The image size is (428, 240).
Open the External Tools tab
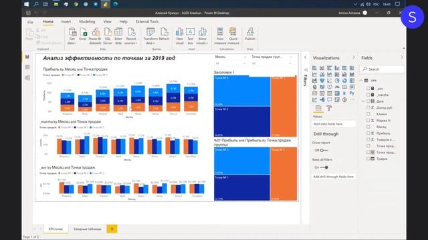click(147, 21)
